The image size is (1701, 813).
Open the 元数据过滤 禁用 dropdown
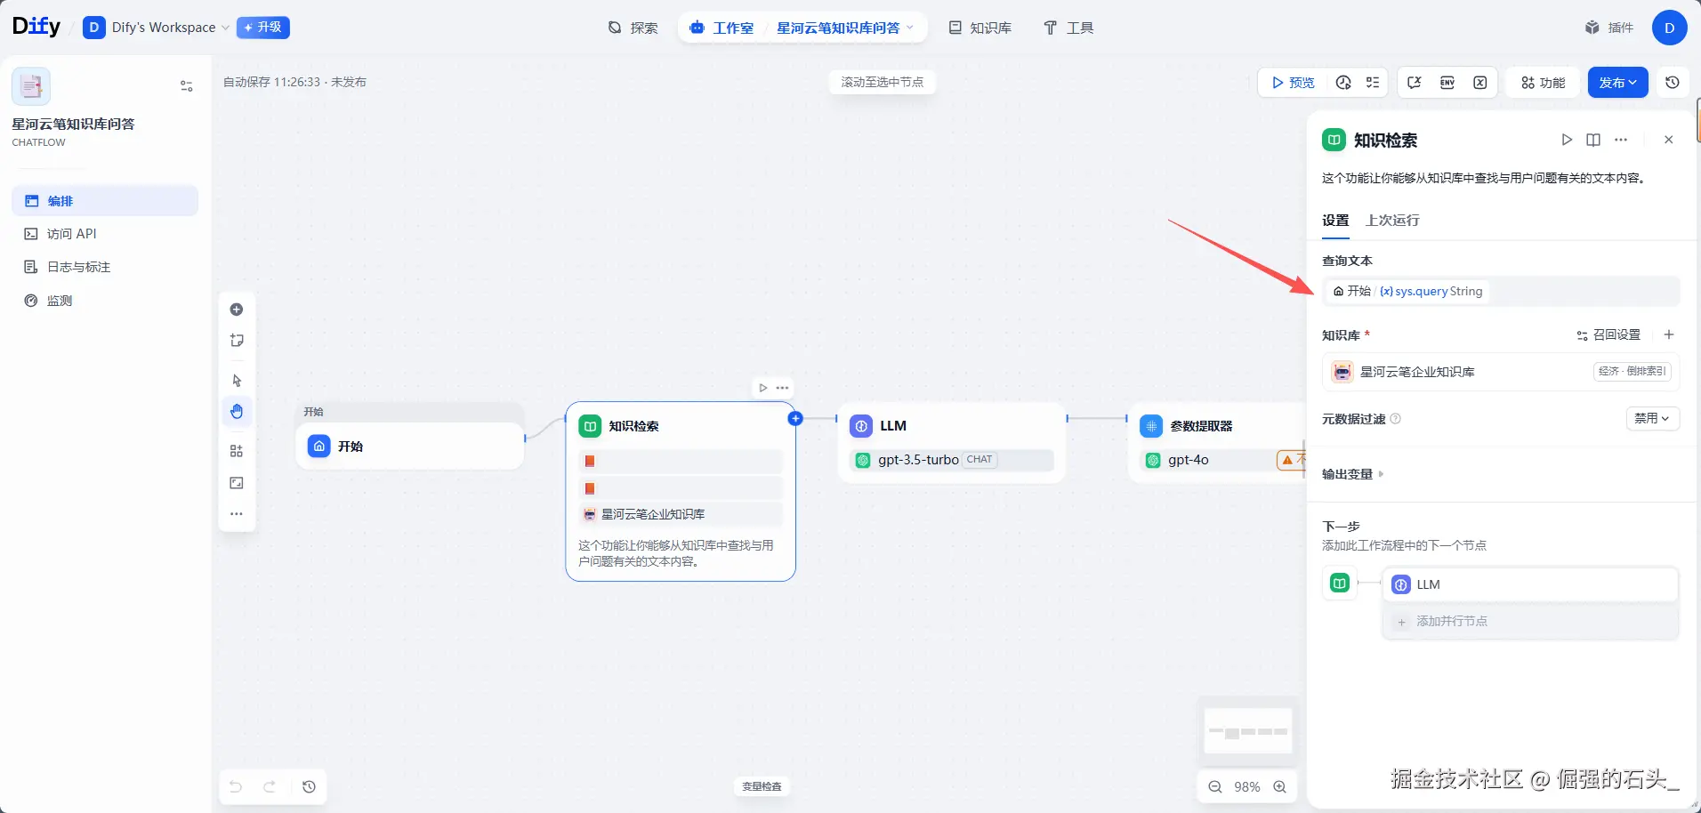coord(1653,418)
